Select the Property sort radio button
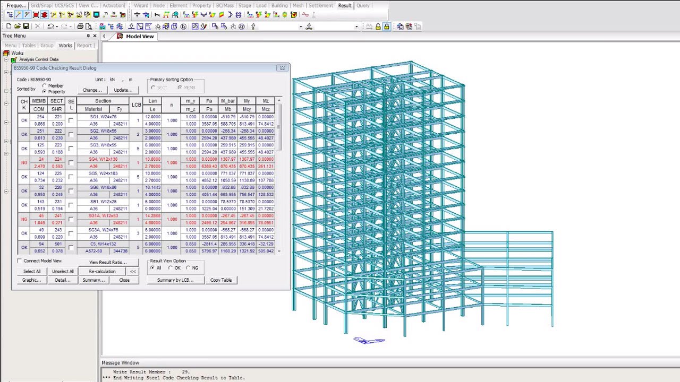The height and width of the screenshot is (382, 680). pyautogui.click(x=44, y=92)
